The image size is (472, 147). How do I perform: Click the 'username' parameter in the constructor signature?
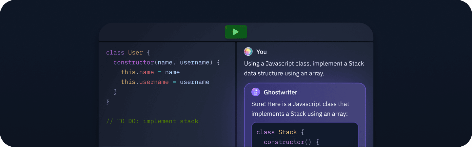click(x=194, y=62)
